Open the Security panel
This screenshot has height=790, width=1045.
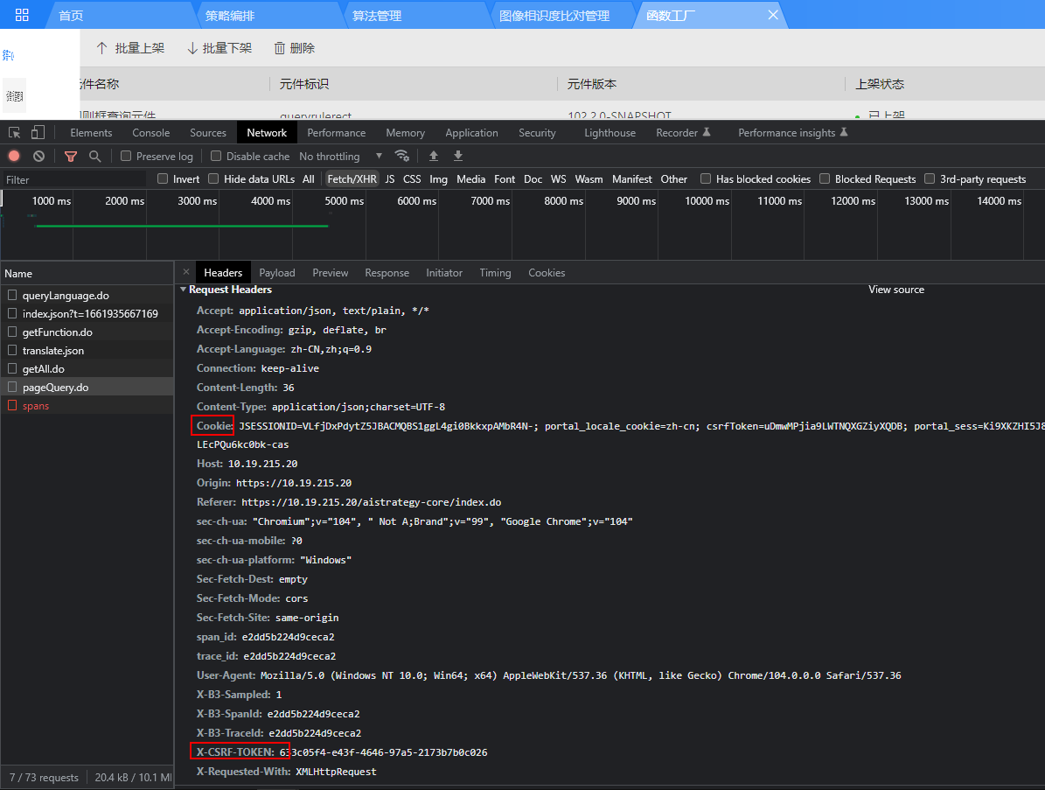click(537, 133)
